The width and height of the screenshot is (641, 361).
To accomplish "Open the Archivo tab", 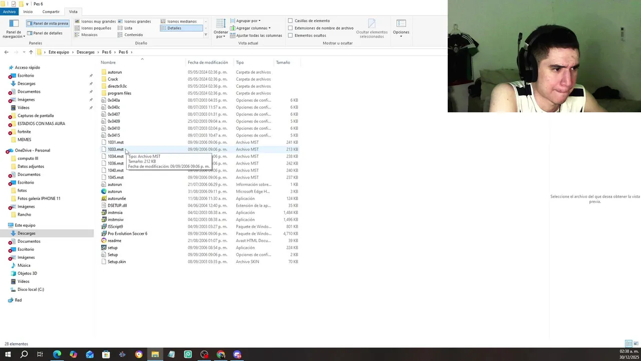I will pyautogui.click(x=9, y=12).
